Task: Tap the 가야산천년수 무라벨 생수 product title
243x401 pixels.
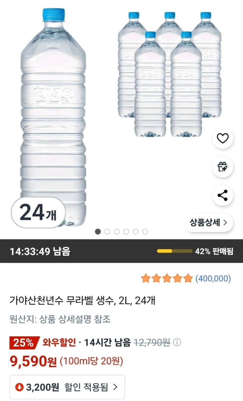Action: tap(82, 300)
